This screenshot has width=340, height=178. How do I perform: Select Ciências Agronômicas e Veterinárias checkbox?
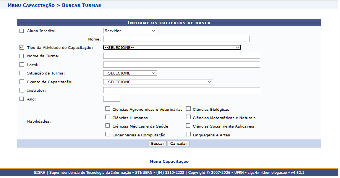(x=108, y=108)
